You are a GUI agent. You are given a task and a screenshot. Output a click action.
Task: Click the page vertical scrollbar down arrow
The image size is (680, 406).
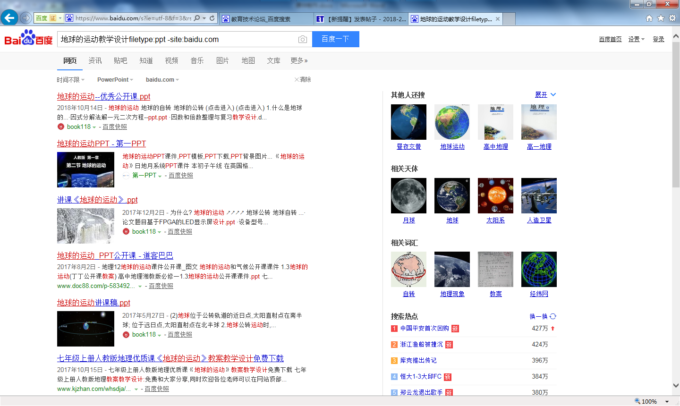click(676, 385)
